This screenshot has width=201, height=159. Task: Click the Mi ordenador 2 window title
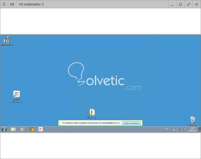pos(31,4)
